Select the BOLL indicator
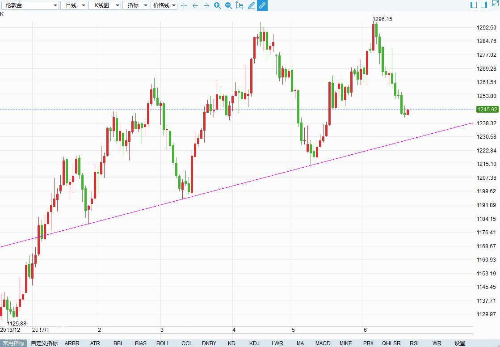500x347 pixels. tap(163, 343)
